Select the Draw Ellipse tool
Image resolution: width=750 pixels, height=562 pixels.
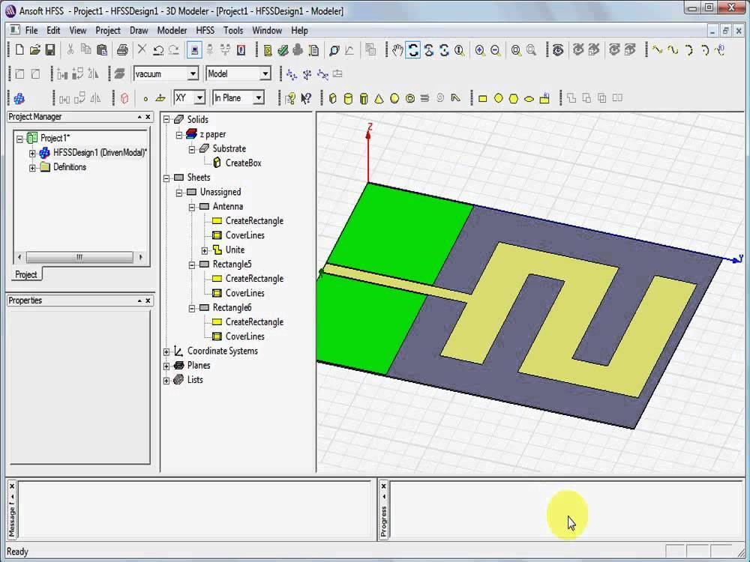click(529, 99)
